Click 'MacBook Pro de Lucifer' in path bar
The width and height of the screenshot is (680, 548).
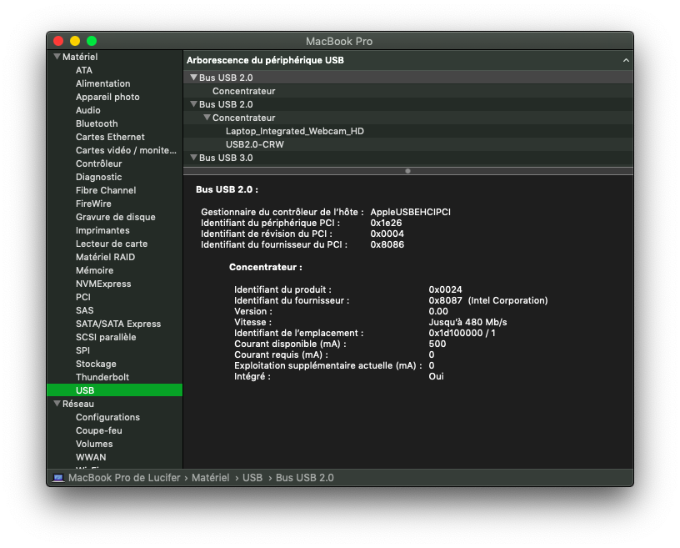click(124, 478)
